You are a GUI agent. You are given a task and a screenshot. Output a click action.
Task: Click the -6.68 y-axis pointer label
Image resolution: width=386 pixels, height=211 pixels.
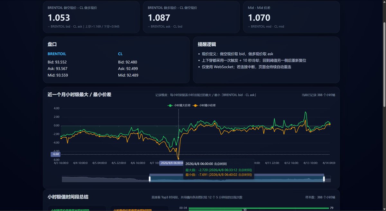click(x=55, y=154)
